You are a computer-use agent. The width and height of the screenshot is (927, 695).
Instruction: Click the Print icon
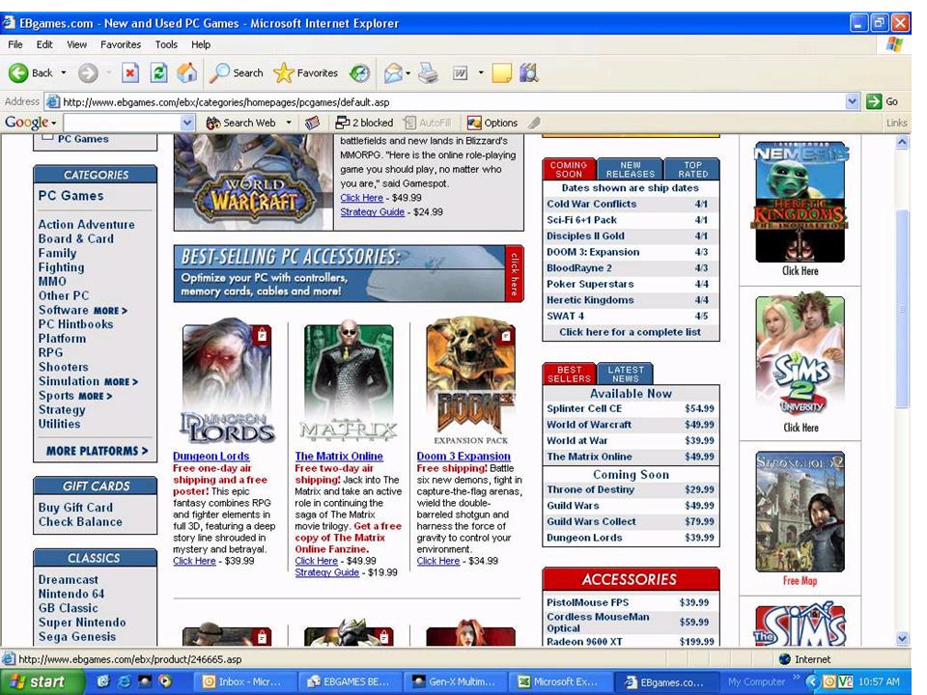[x=428, y=72]
